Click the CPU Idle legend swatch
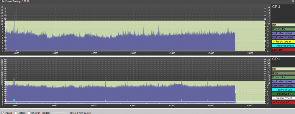The width and height of the screenshot is (295, 114). [283, 25]
